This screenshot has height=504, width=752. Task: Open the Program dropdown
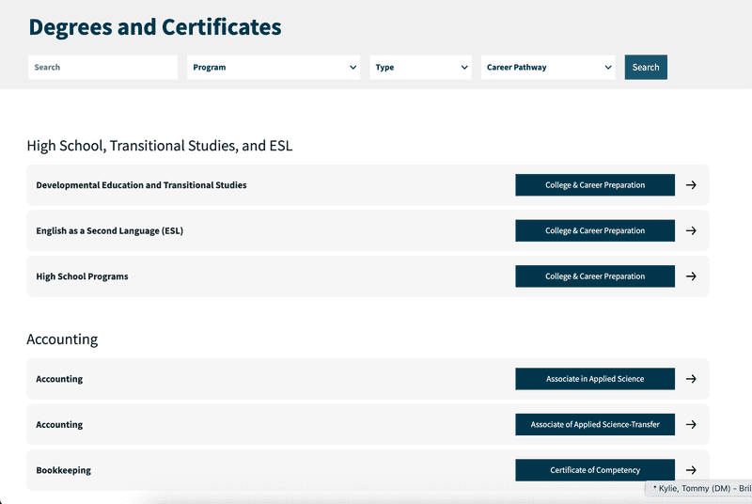tap(274, 67)
